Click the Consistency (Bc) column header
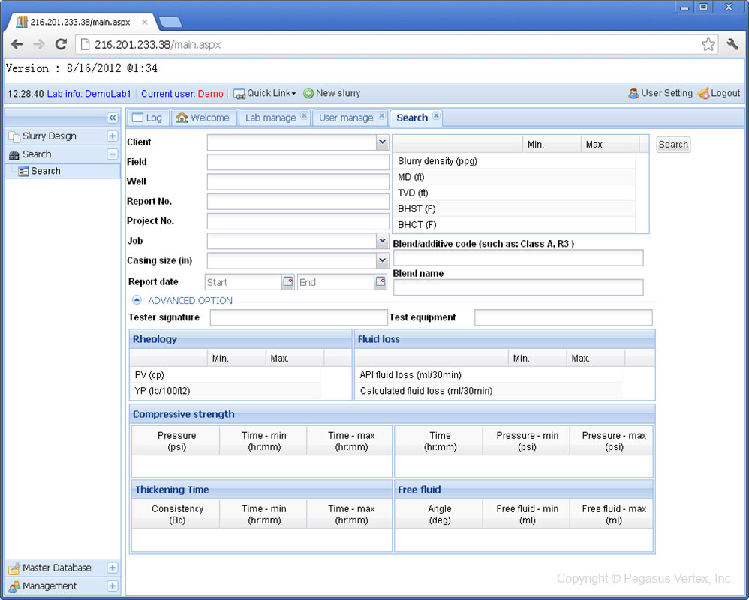This screenshot has width=749, height=600. [176, 514]
